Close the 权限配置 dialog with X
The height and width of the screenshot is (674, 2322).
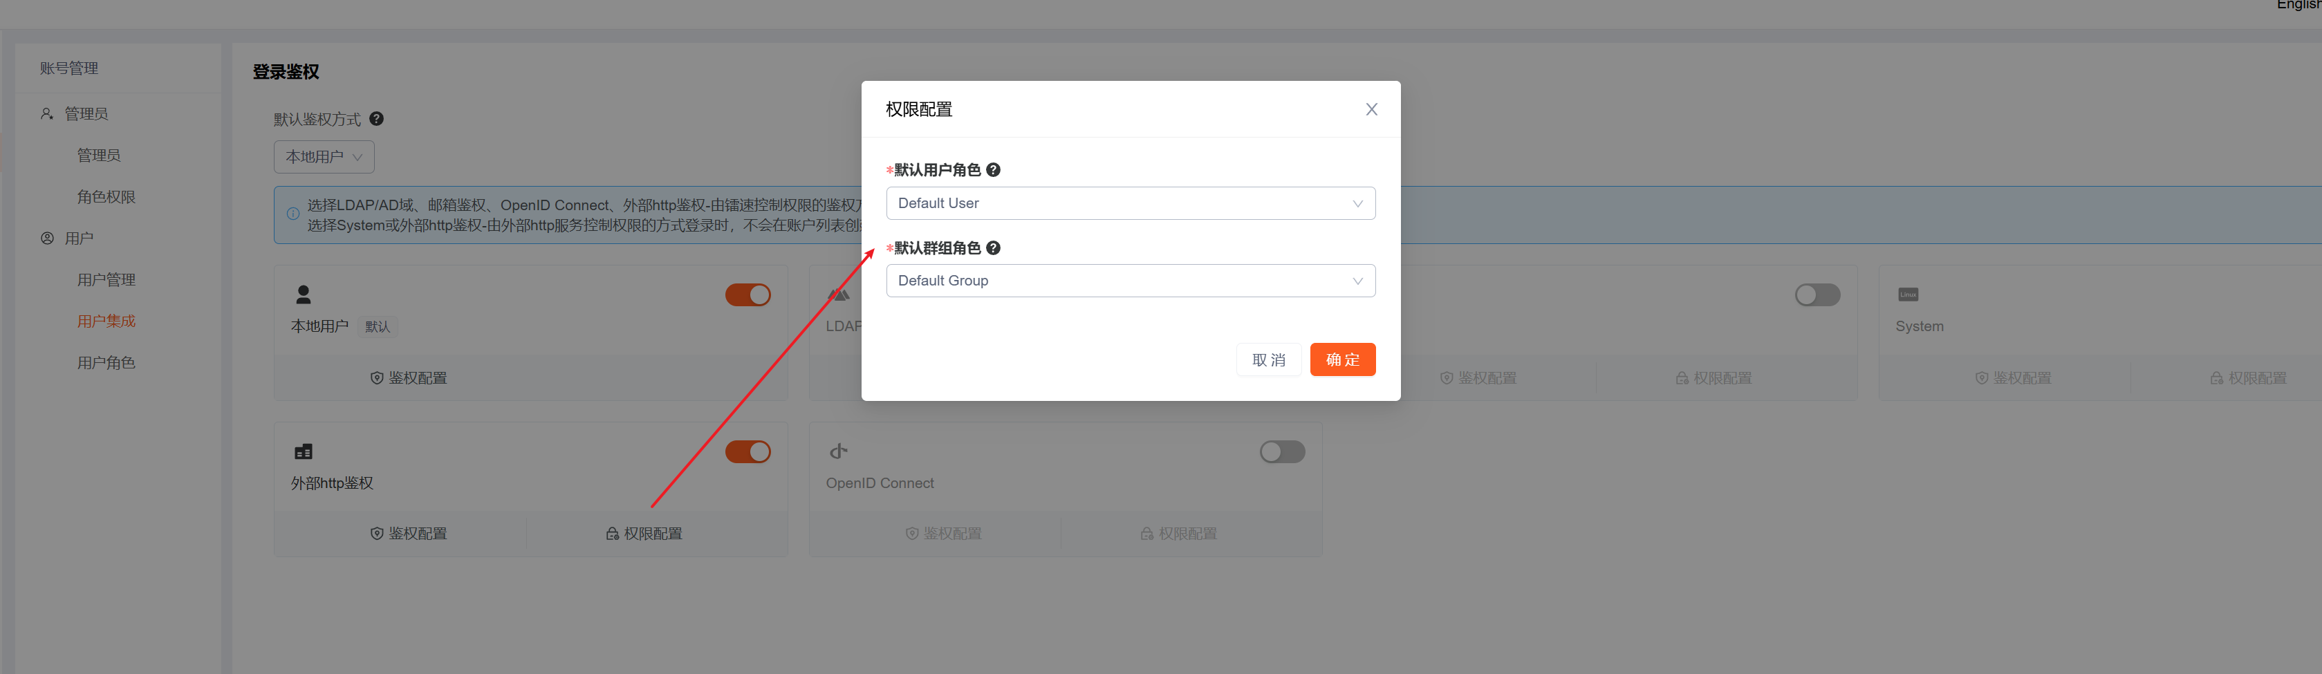1371,109
